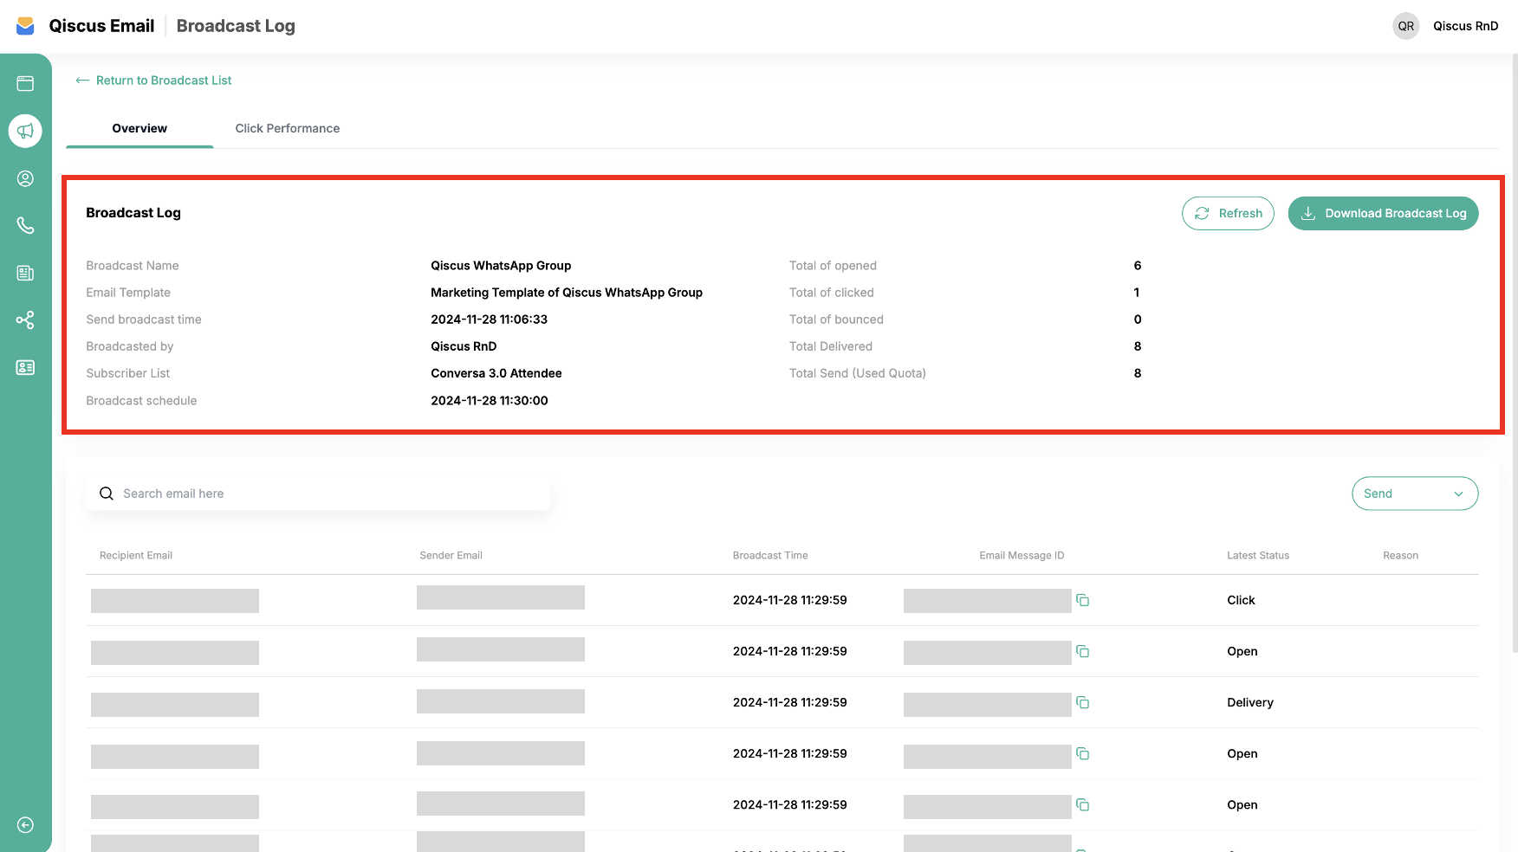Click the QR avatar in the header

[1405, 26]
